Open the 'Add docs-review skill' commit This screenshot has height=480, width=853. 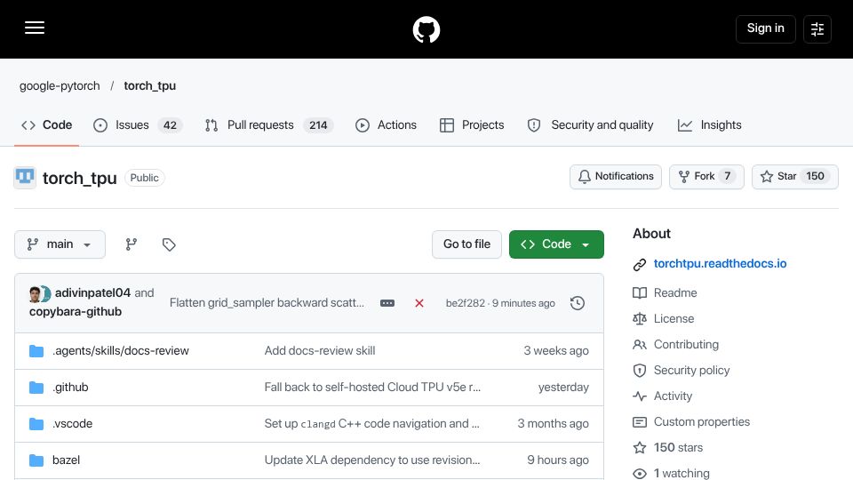click(320, 351)
